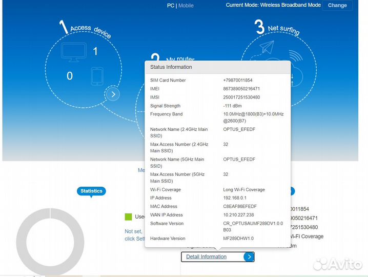
Task: Click the Current Mode: Wireless Broadband Mode label
Action: (273, 5)
